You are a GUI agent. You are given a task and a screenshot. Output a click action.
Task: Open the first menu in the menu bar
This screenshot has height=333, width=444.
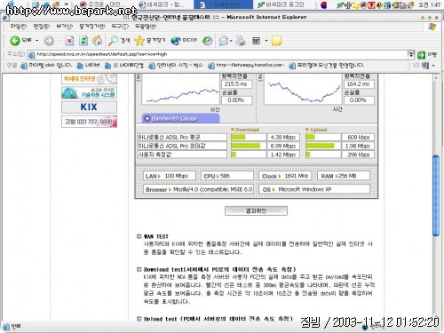click(19, 27)
